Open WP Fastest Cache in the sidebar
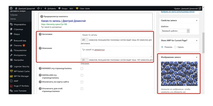213x106 pixels. pyautogui.click(x=20, y=71)
